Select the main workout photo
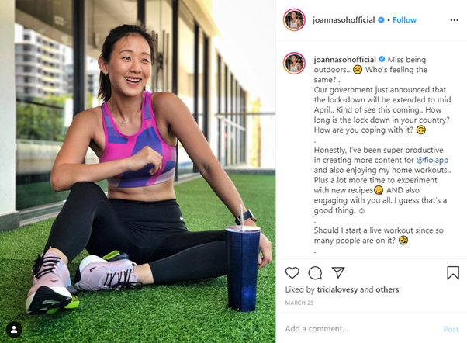Image resolution: width=467 pixels, height=343 pixels. (138, 171)
